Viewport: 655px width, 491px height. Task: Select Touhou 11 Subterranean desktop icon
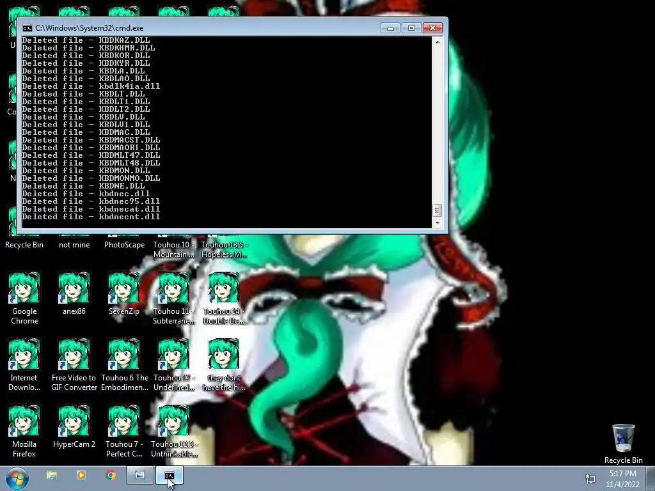pyautogui.click(x=174, y=298)
